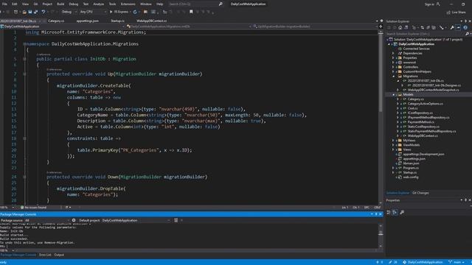The width and height of the screenshot is (472, 265).
Task: Click the Undo arrow in the toolbar
Action: point(43,12)
